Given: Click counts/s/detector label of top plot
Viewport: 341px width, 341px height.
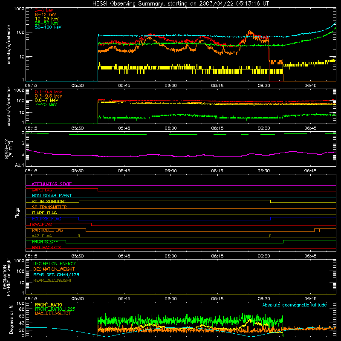Looking at the screenshot, I should (9, 44).
